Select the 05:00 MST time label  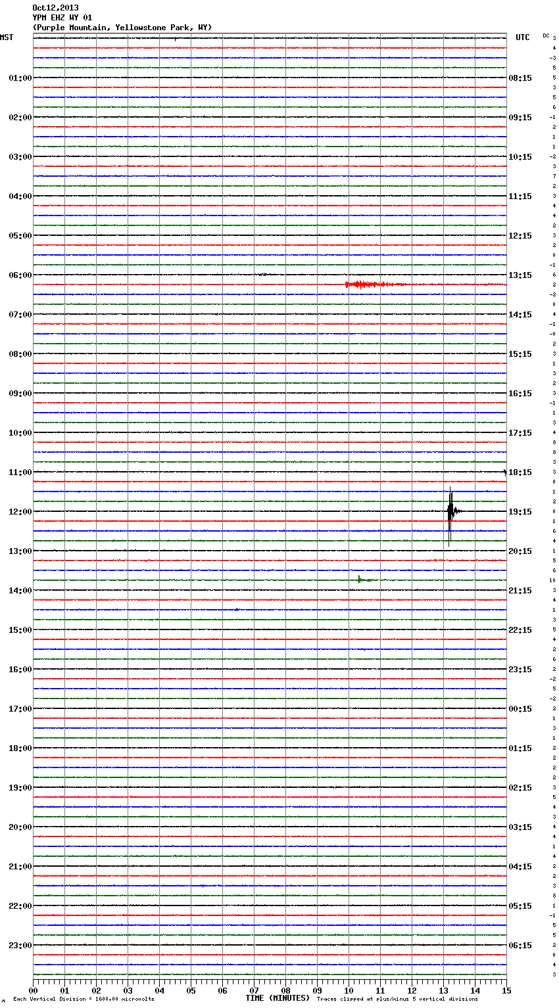click(20, 236)
